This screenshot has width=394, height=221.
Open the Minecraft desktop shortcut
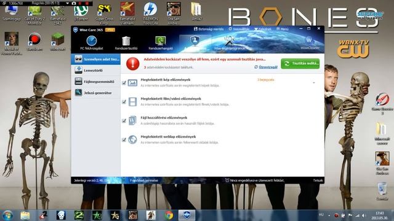click(x=57, y=42)
